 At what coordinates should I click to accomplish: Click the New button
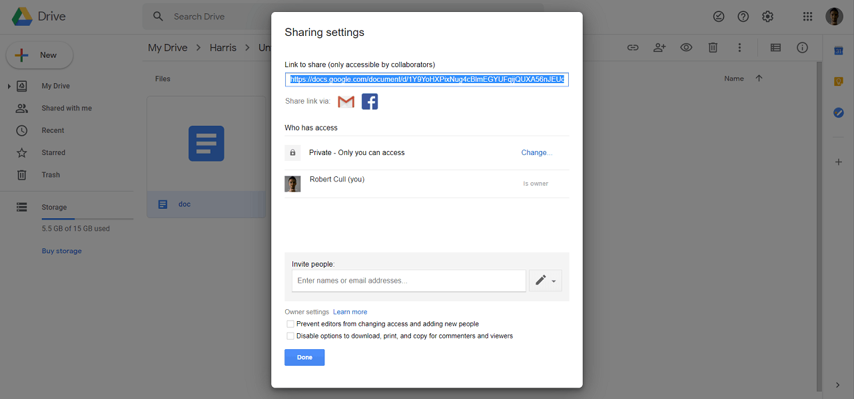coord(39,55)
